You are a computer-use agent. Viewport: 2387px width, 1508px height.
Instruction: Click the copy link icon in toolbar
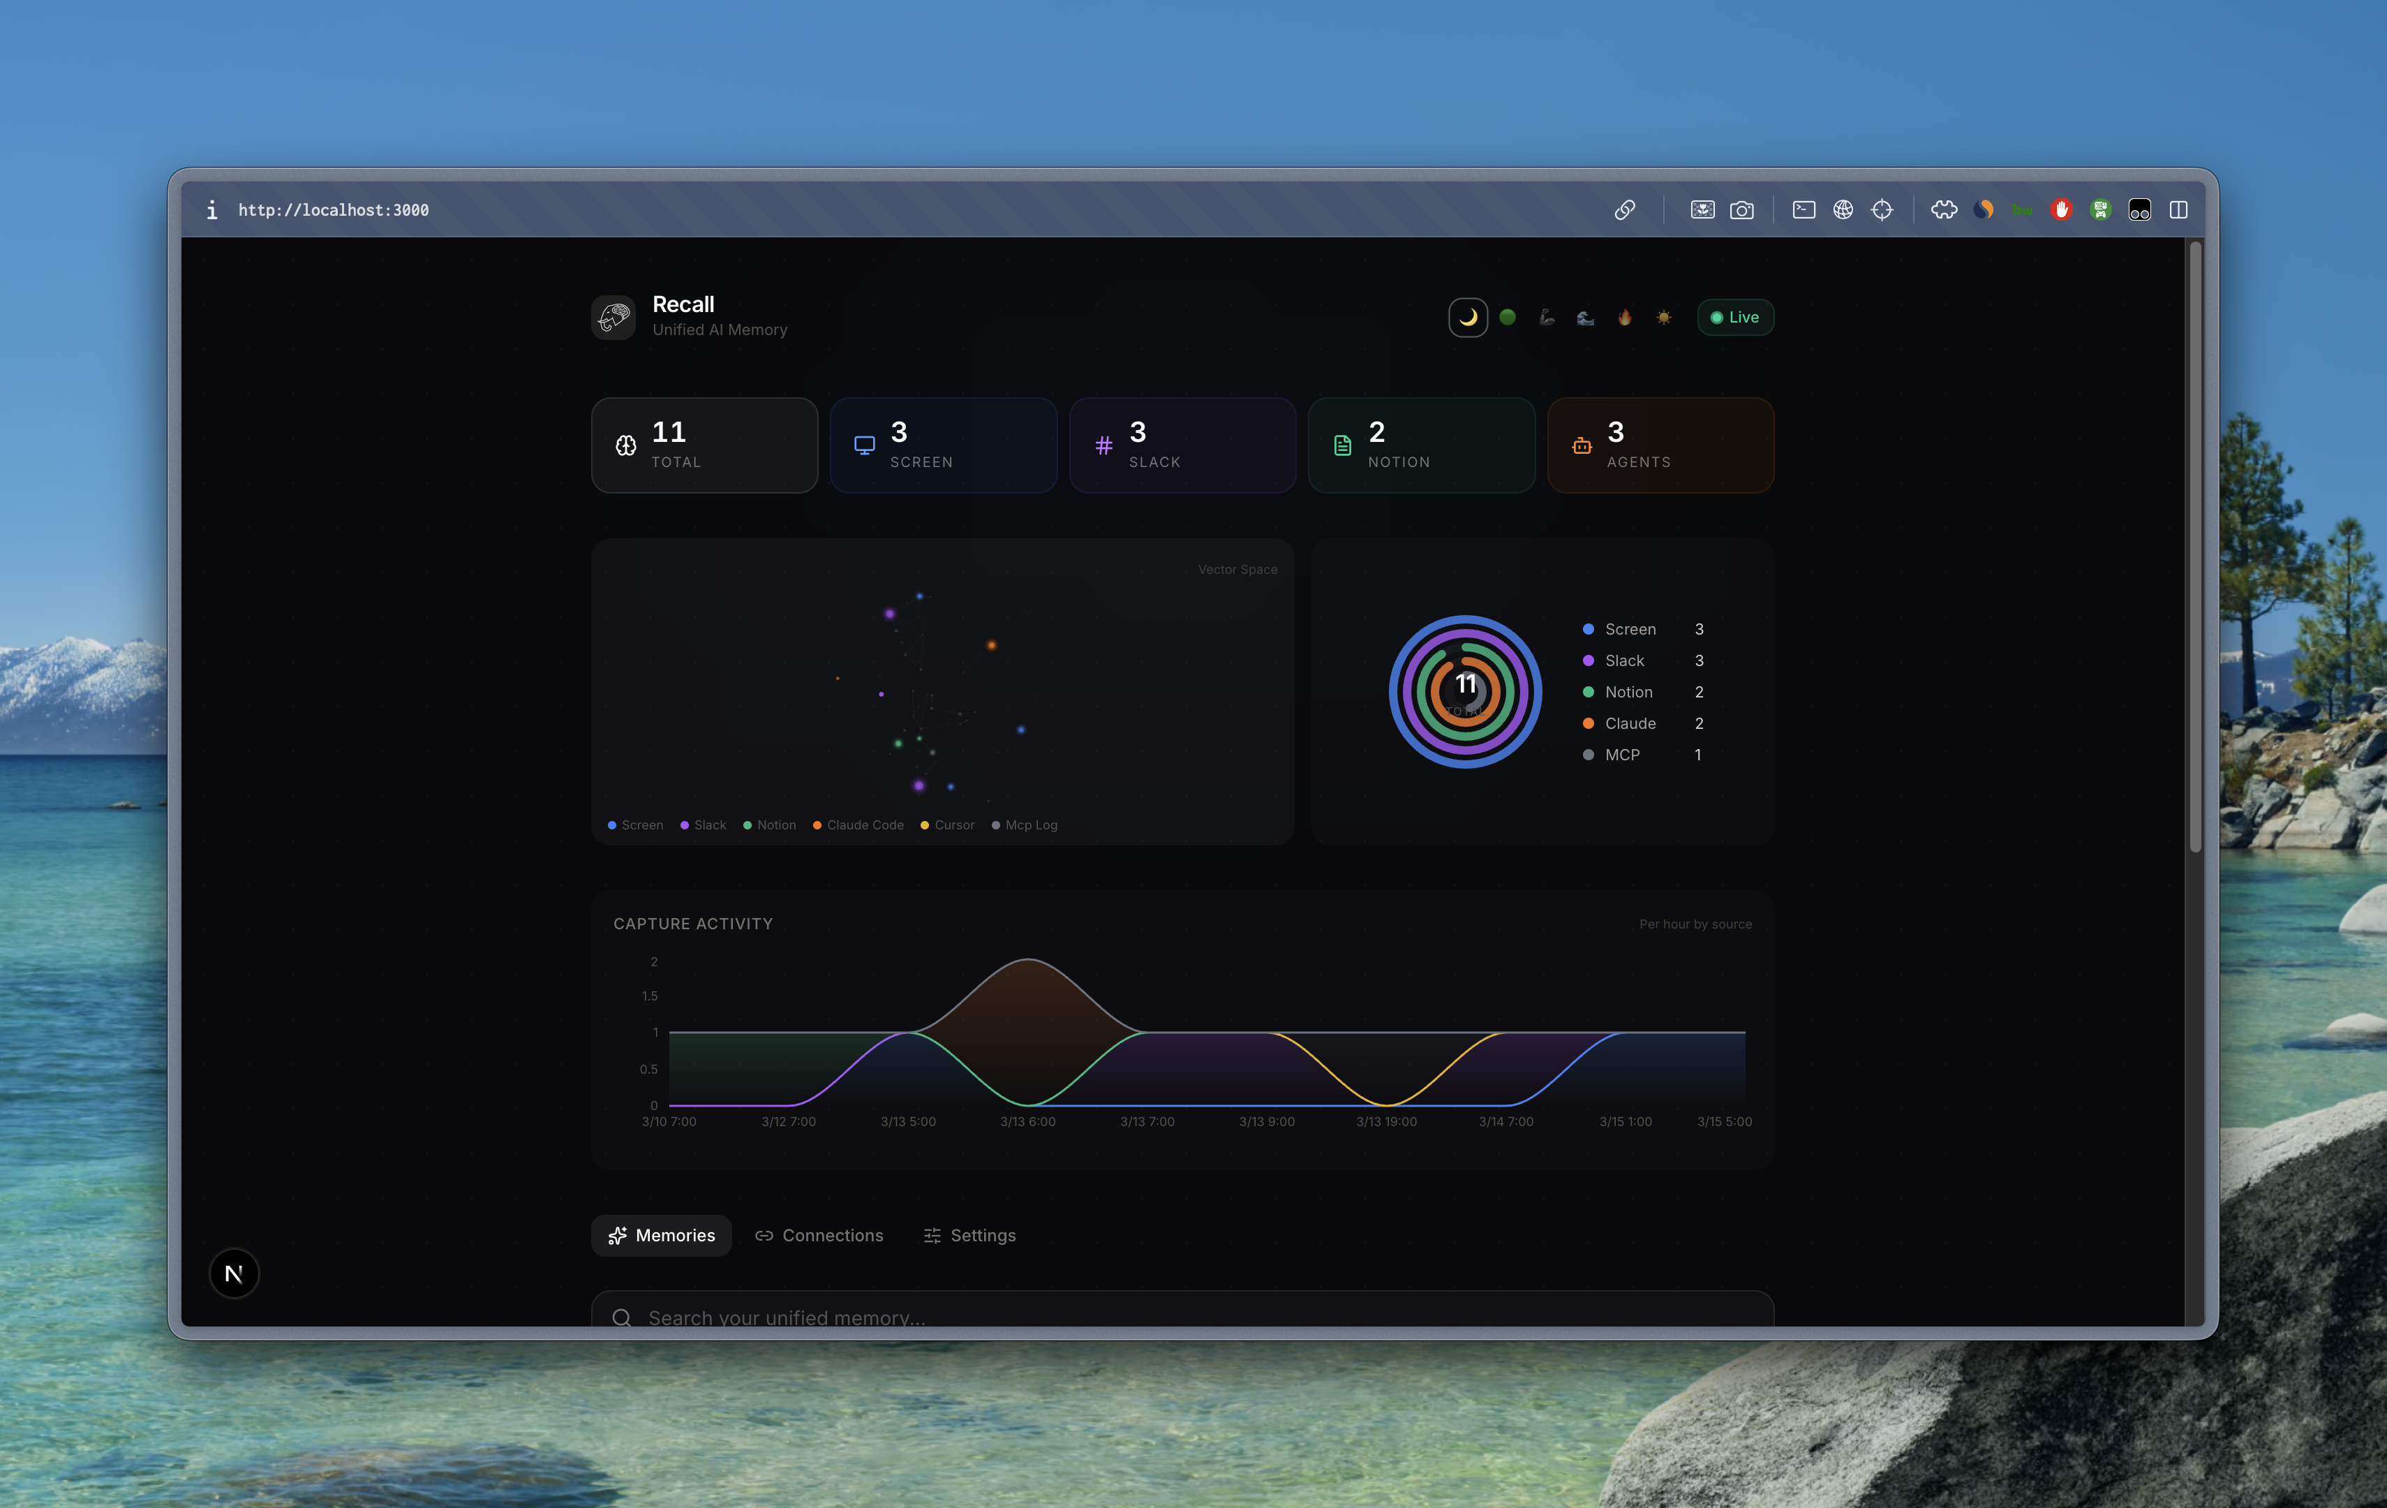[x=1623, y=210]
